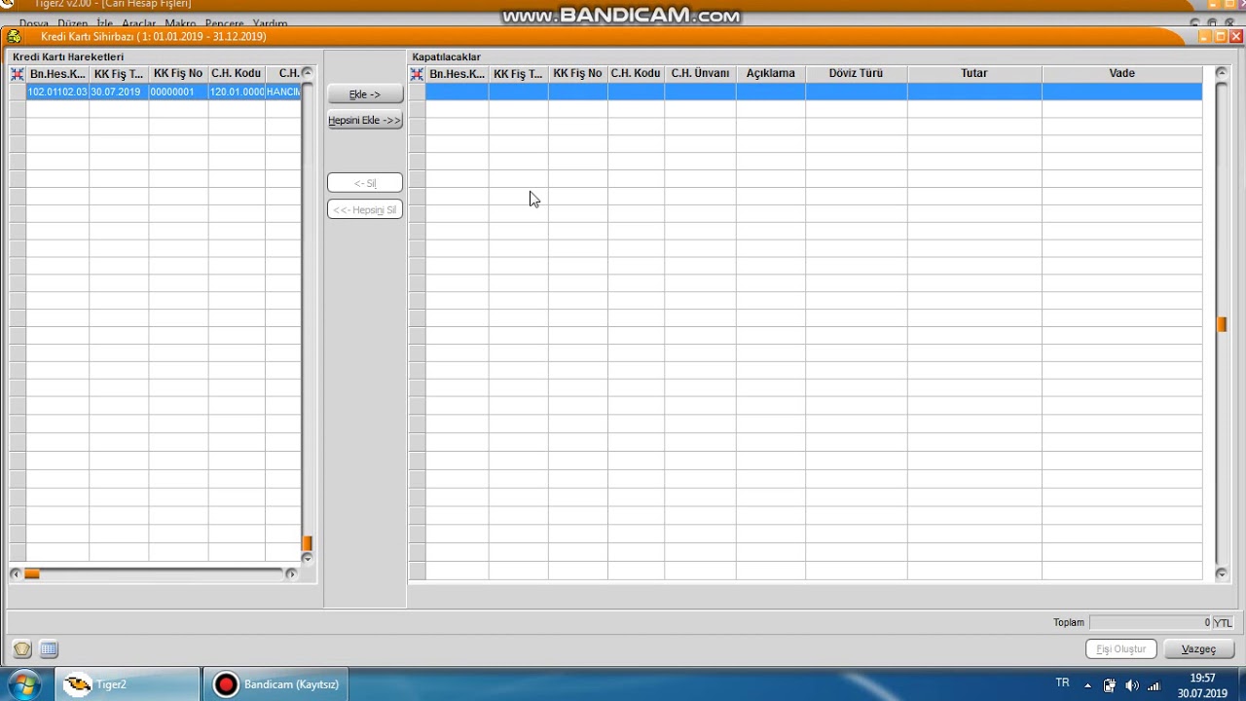The image size is (1246, 701).
Task: Click the <- Sil button
Action: pos(365,183)
